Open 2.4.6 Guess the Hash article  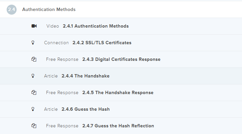(x=85, y=109)
